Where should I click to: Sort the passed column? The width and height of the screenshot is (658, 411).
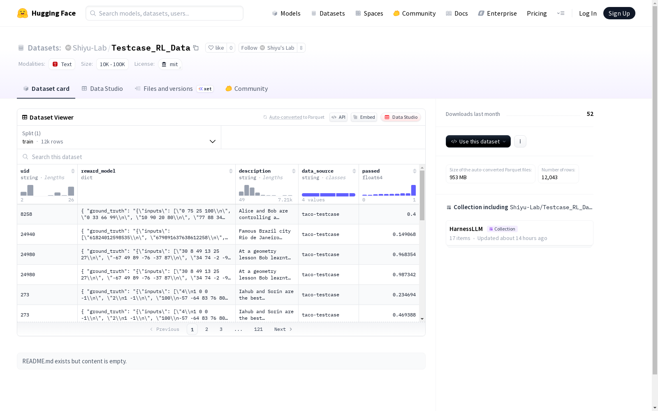tap(415, 171)
